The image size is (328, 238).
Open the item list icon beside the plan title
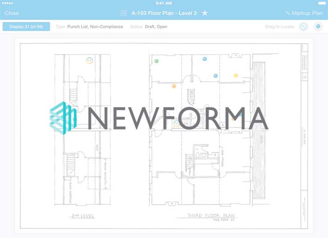(123, 13)
